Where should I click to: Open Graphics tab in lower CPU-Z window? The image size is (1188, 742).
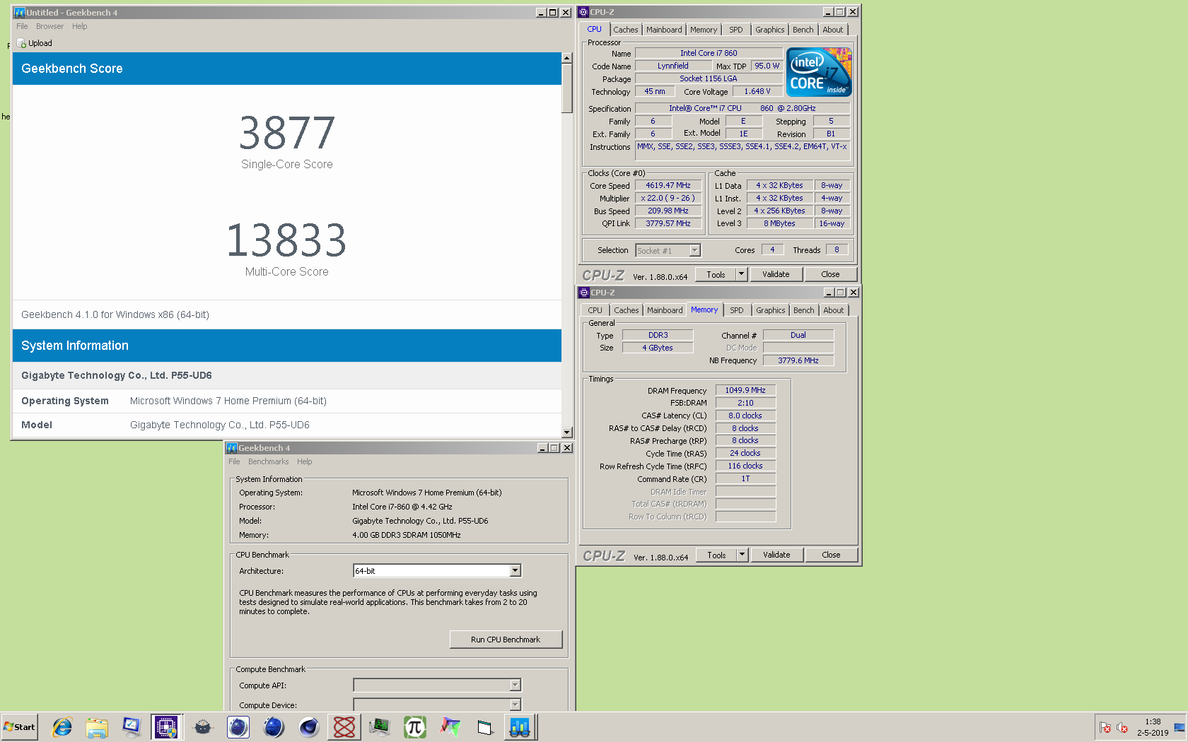pyautogui.click(x=770, y=310)
